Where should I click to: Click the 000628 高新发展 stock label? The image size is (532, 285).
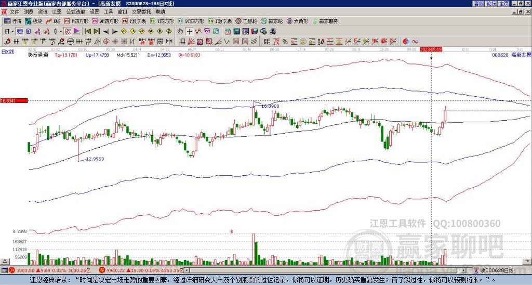[511, 55]
